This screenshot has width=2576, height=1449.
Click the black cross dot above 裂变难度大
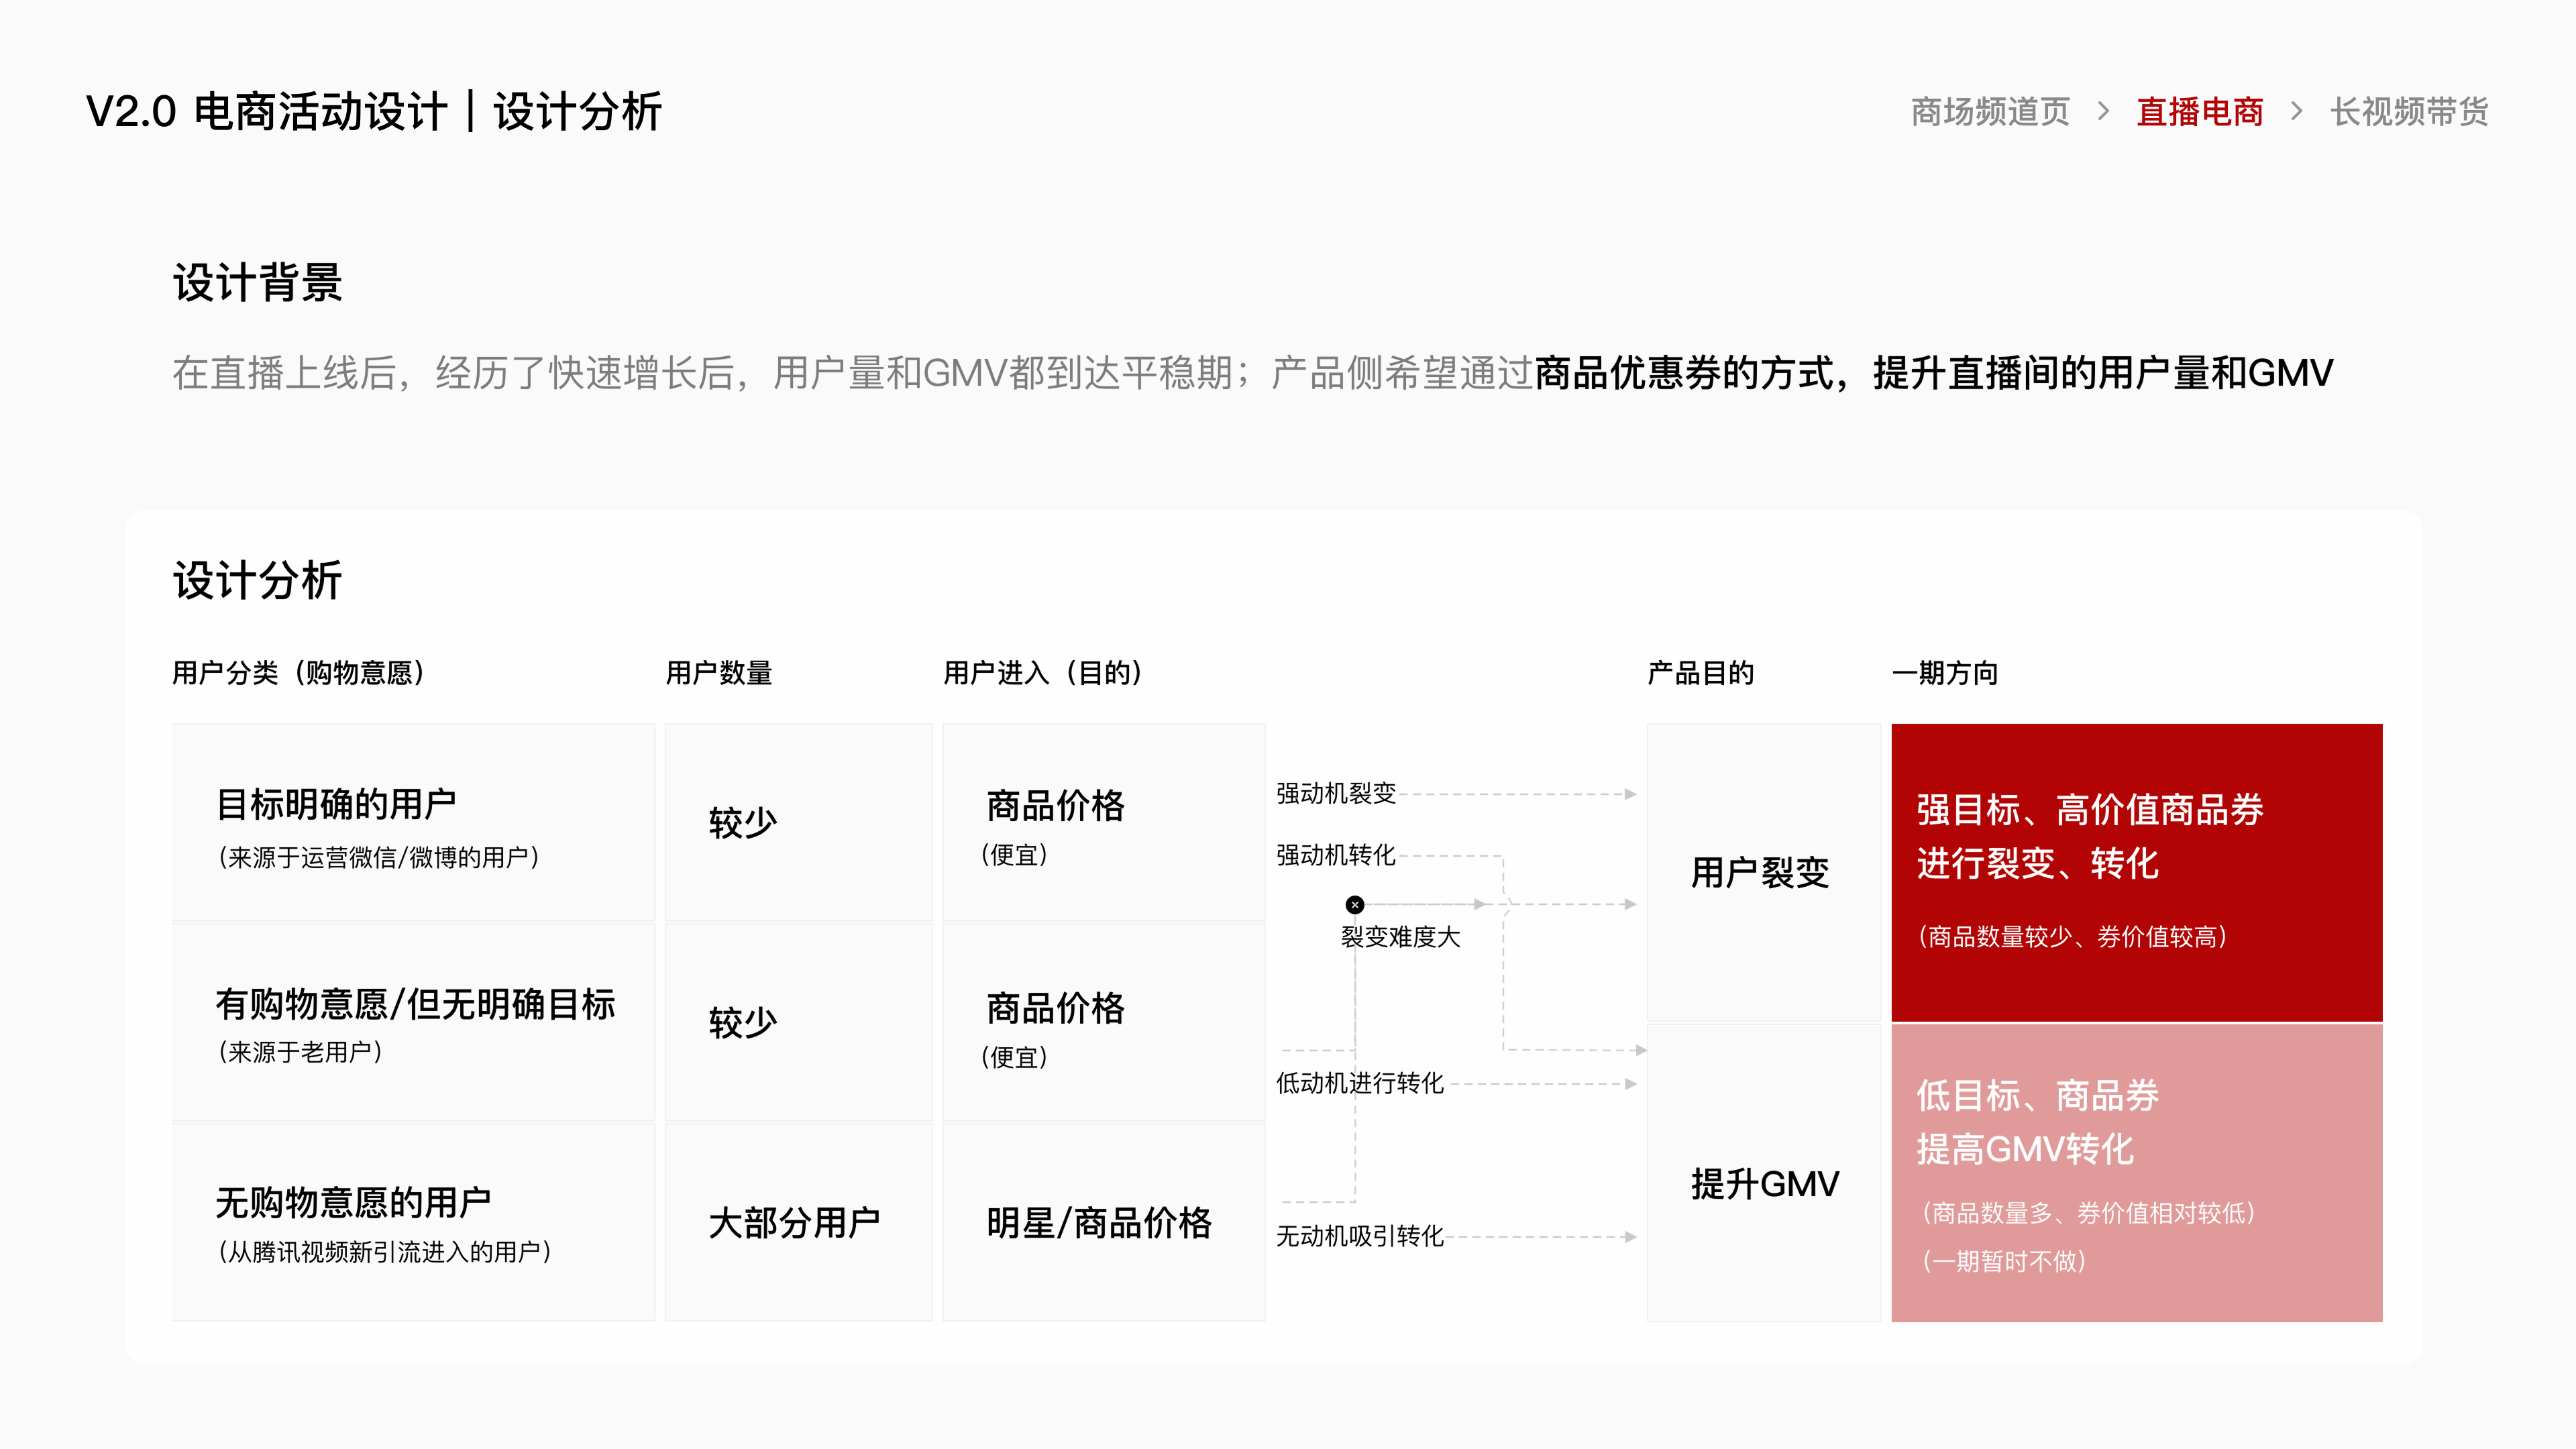pyautogui.click(x=1355, y=905)
